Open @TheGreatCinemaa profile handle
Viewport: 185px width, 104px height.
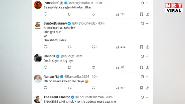[x=89, y=97]
